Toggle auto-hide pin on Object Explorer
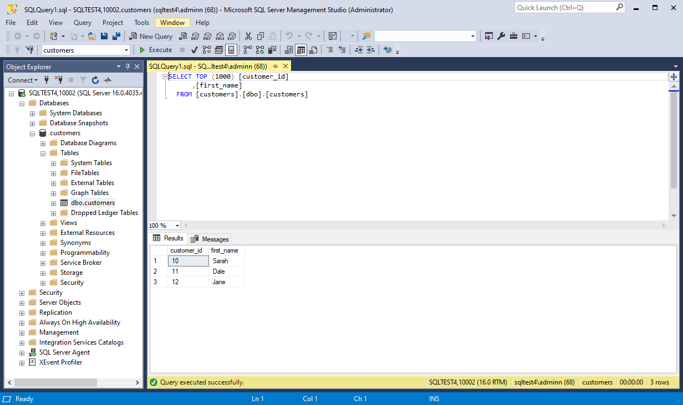Viewport: 683px width, 405px height. pos(128,66)
